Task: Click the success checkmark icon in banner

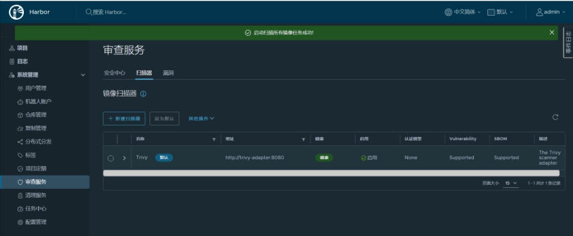Action: coord(248,33)
